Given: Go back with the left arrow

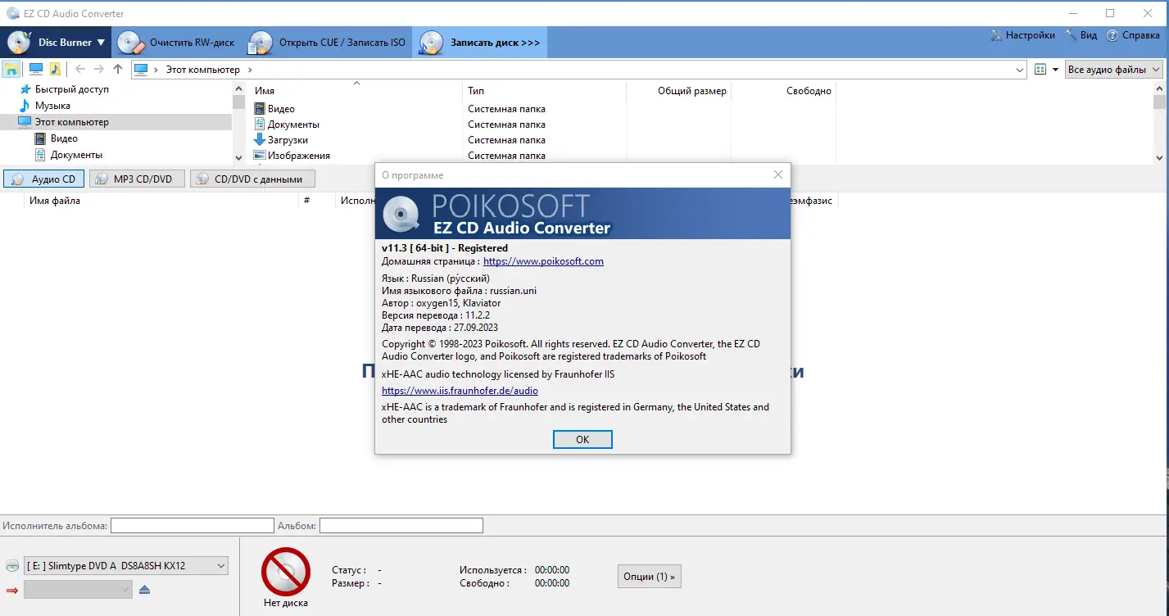Looking at the screenshot, I should tap(80, 70).
